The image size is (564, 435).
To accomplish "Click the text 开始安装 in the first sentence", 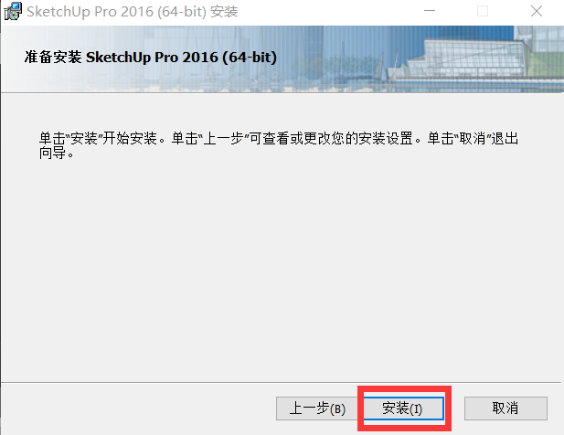I will click(x=130, y=138).
